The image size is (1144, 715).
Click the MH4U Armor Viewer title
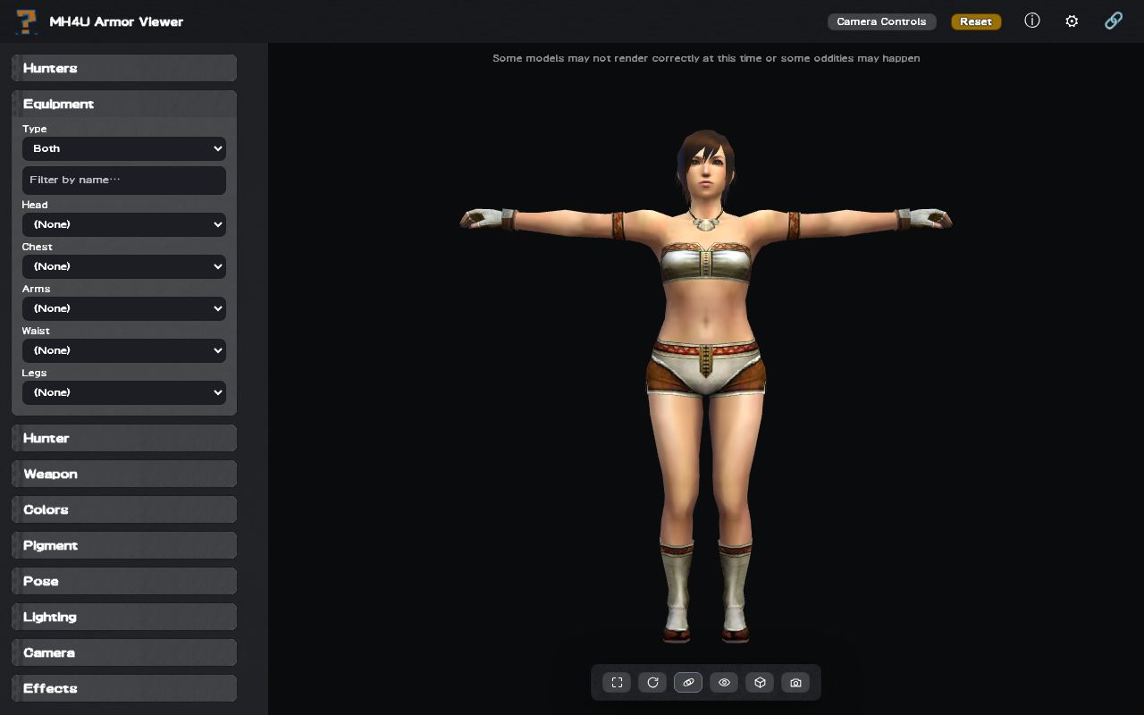click(116, 21)
